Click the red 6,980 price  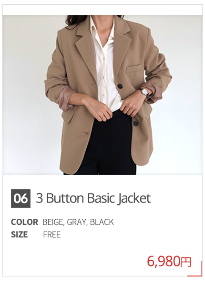[x=164, y=262]
